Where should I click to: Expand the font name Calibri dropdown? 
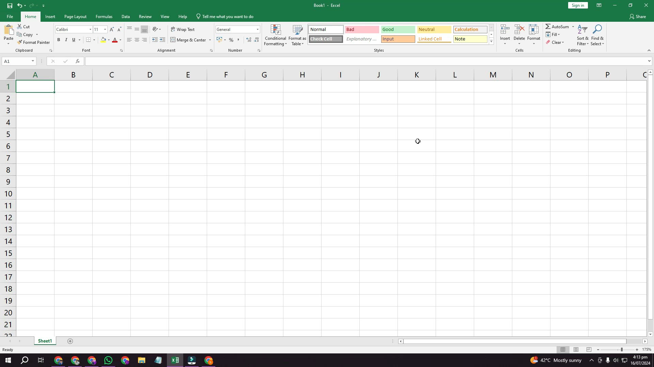click(90, 30)
